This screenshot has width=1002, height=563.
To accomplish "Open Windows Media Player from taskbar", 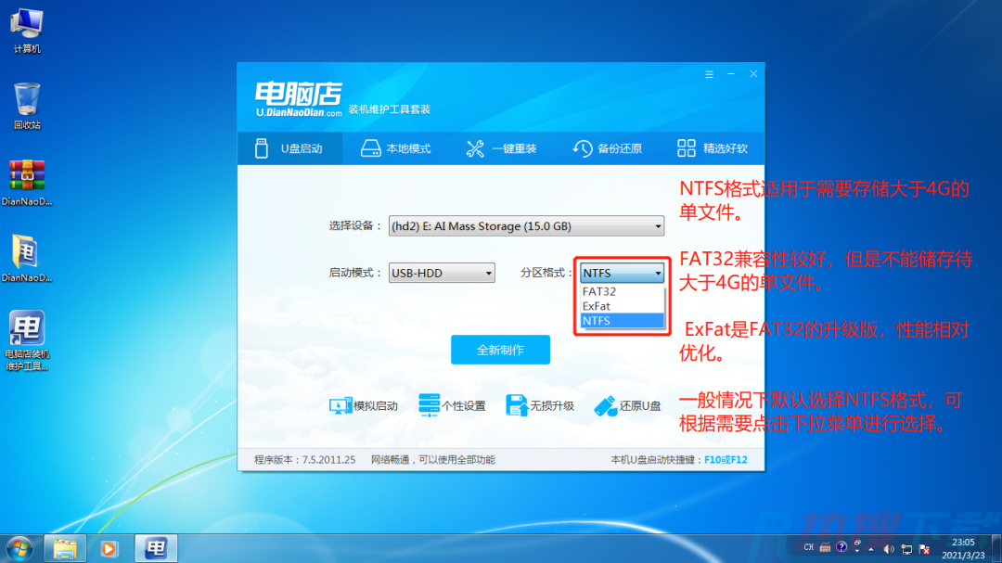I will point(109,548).
